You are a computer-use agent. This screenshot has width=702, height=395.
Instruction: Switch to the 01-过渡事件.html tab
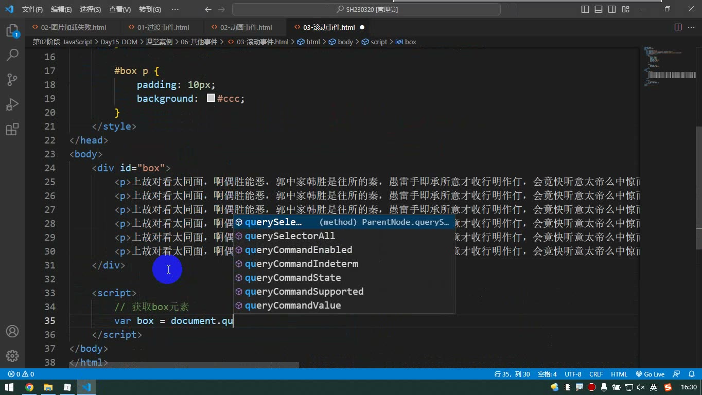[x=163, y=27]
